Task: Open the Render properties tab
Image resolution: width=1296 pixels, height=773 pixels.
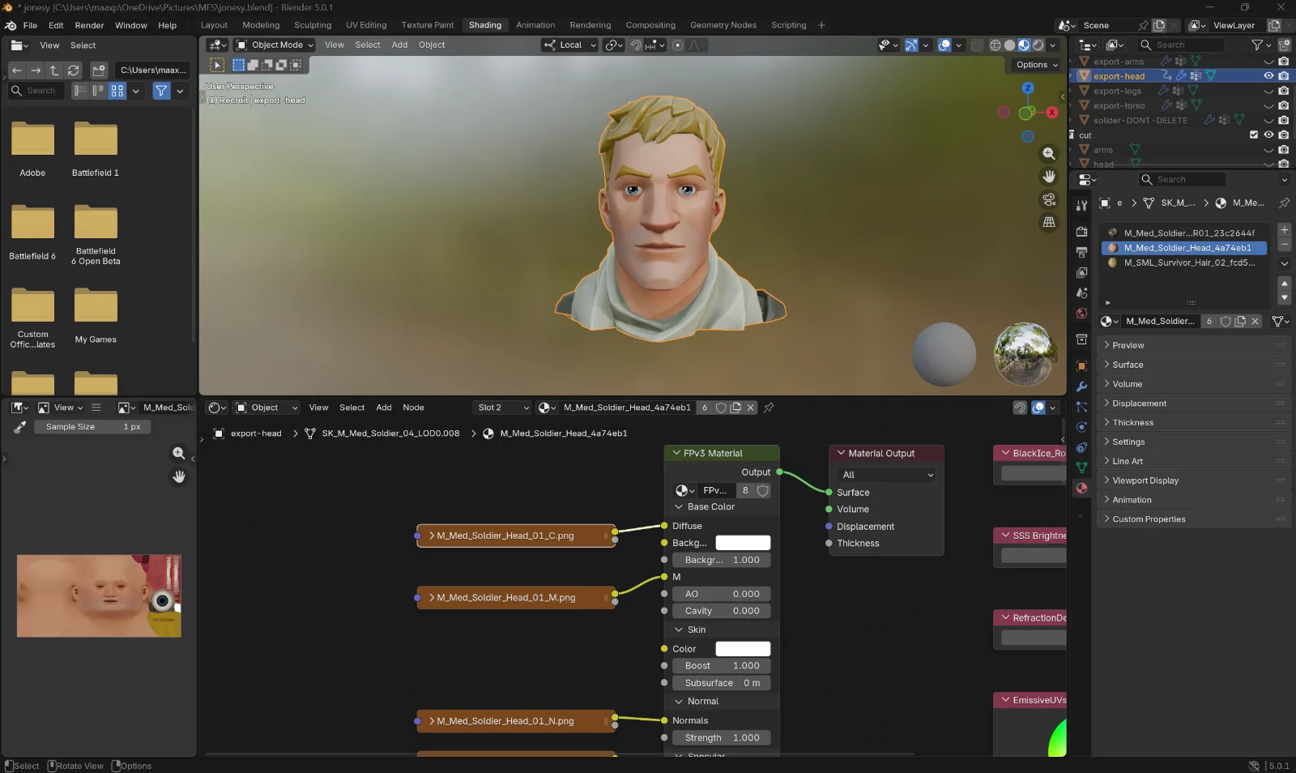Action: tap(1081, 232)
